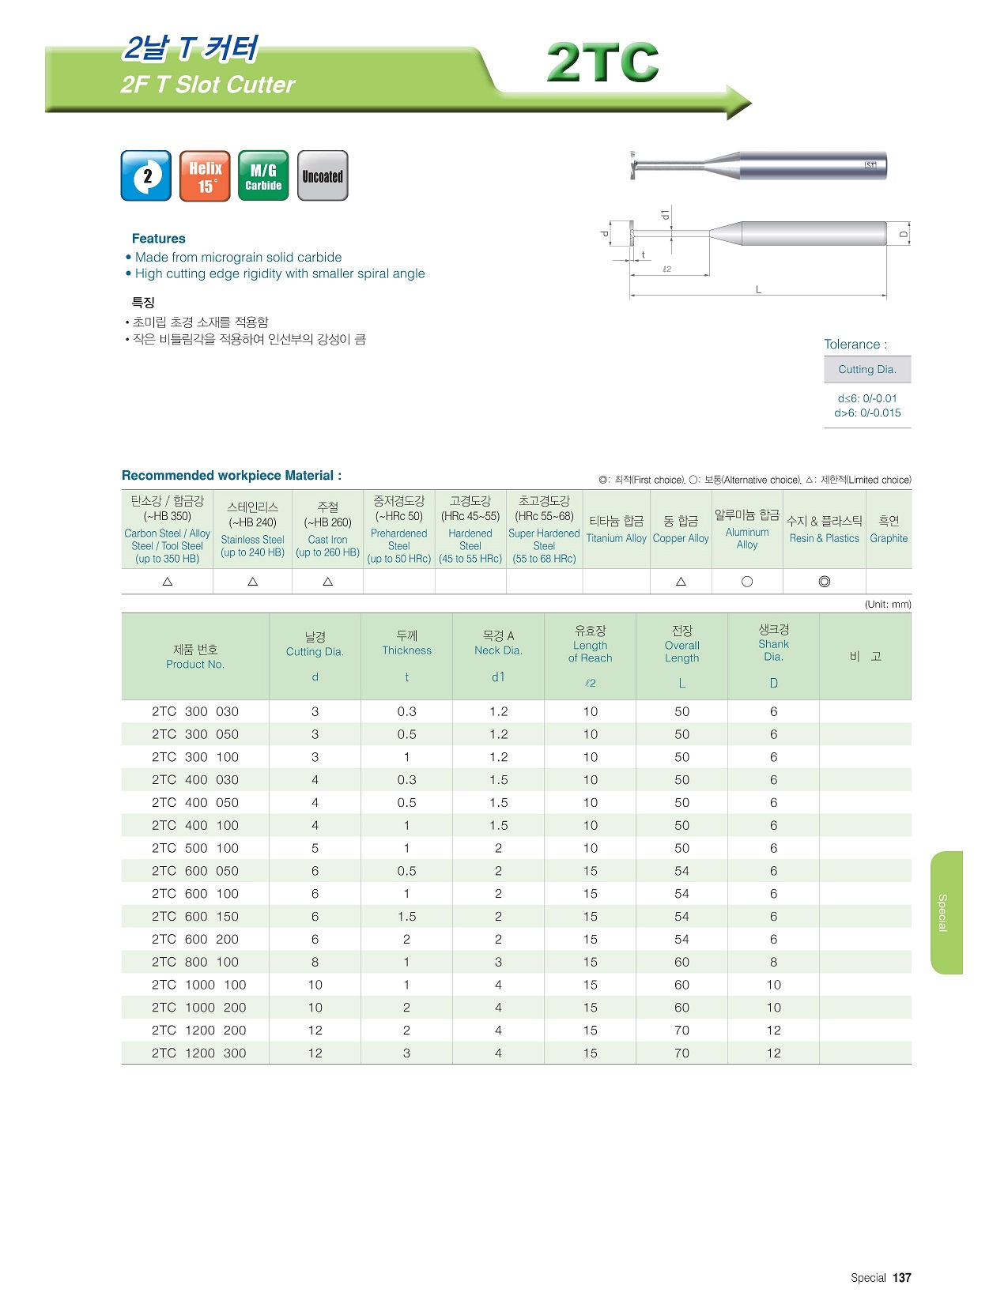This screenshot has width=1008, height=1304.
Task: Click the blue 2-flute icon
Action: 146,175
